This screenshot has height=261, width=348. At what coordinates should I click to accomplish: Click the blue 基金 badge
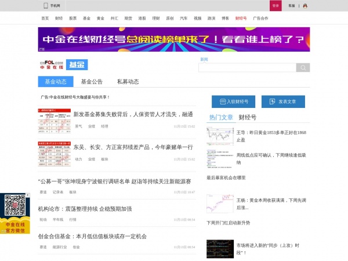pos(77,64)
